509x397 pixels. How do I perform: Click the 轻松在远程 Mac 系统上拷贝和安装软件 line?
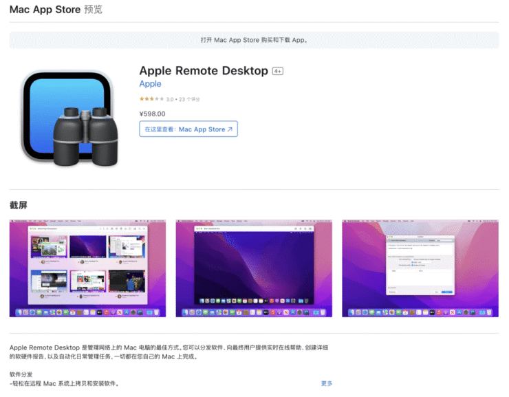pyautogui.click(x=65, y=383)
